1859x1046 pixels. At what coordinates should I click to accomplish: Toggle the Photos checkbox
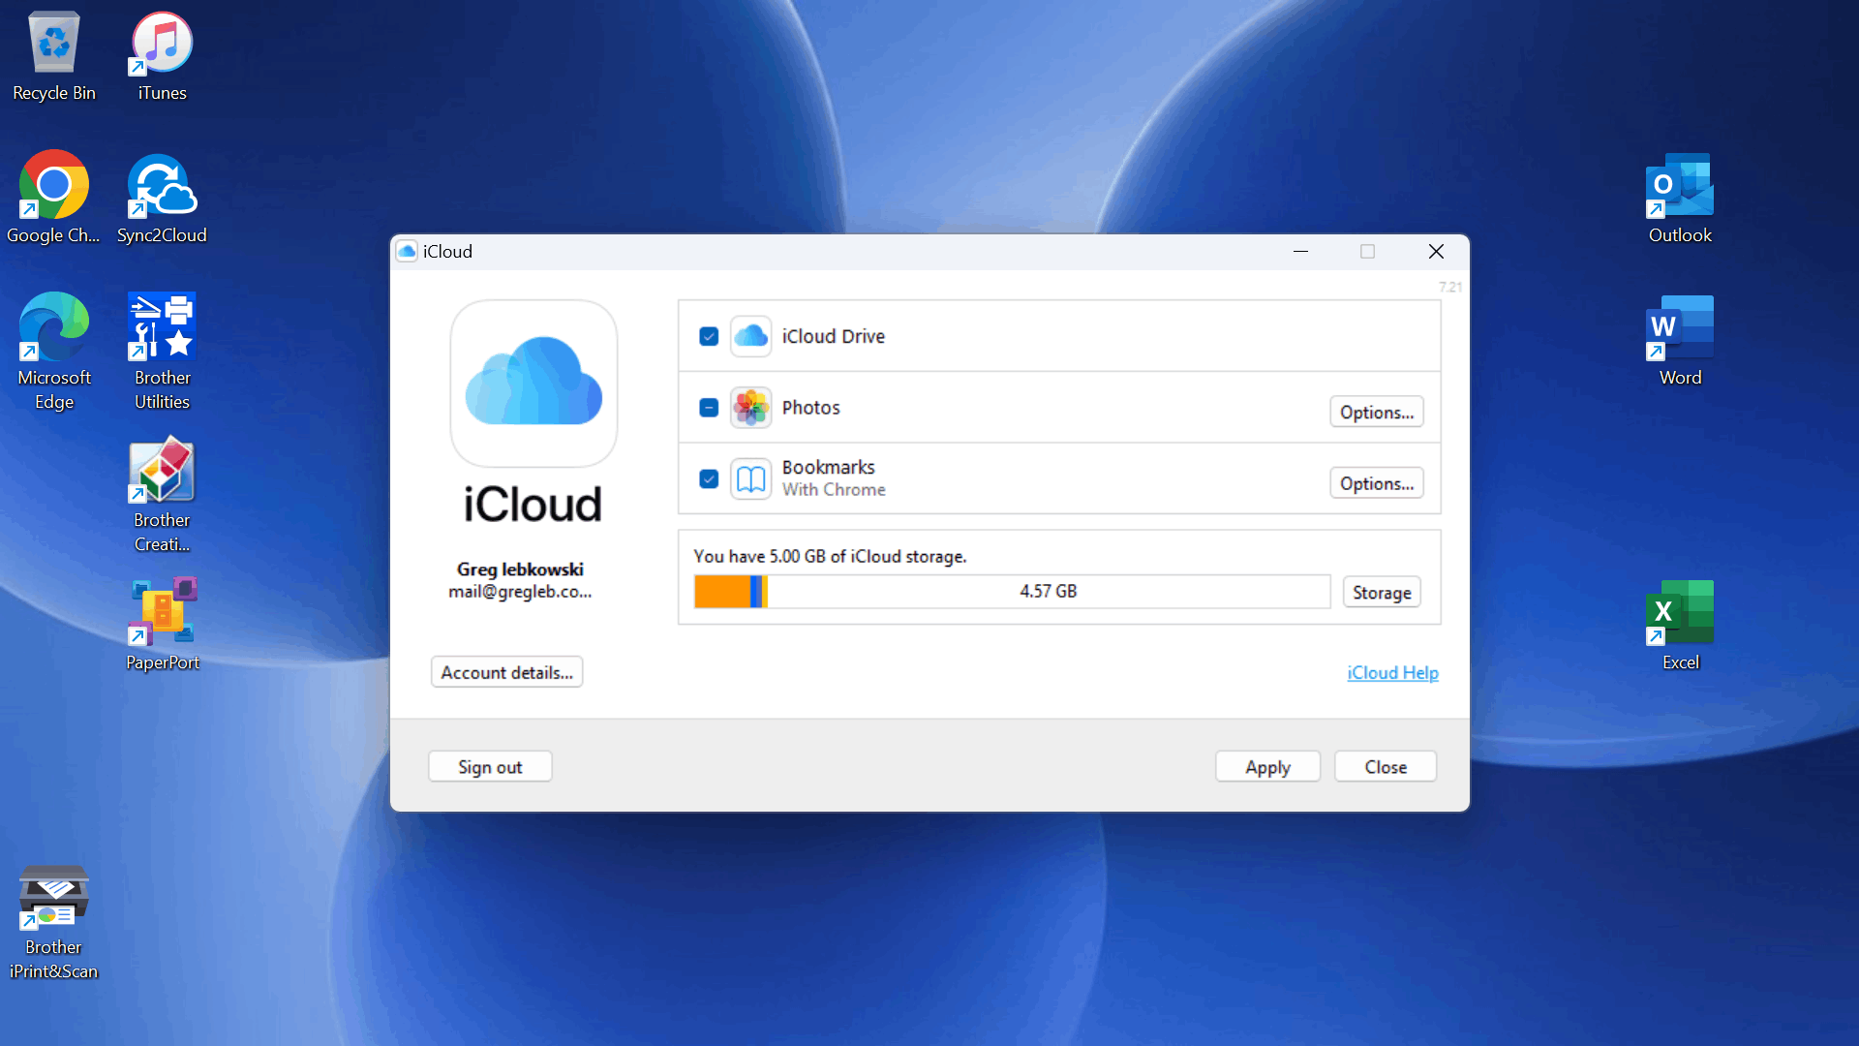[x=709, y=408]
